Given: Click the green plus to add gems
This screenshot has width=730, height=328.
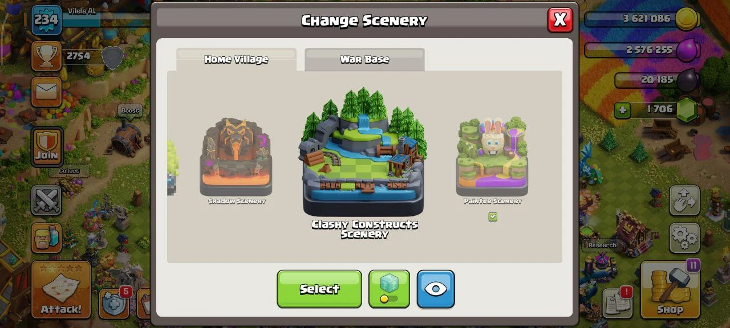Looking at the screenshot, I should pyautogui.click(x=622, y=110).
